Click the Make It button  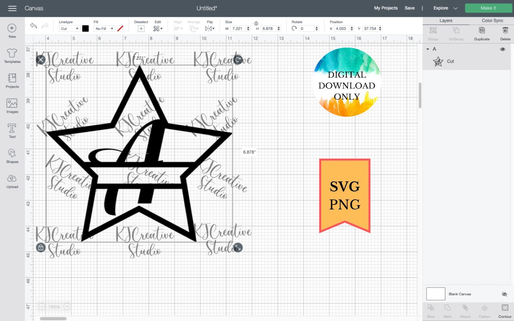click(488, 8)
